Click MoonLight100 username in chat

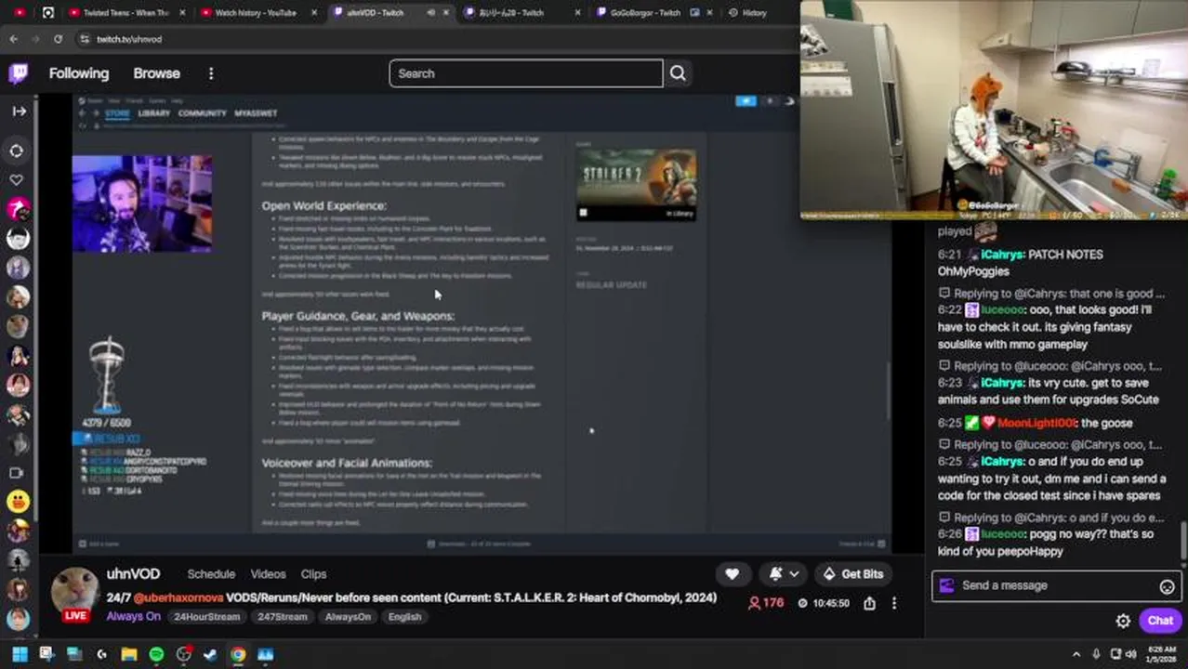1036,423
